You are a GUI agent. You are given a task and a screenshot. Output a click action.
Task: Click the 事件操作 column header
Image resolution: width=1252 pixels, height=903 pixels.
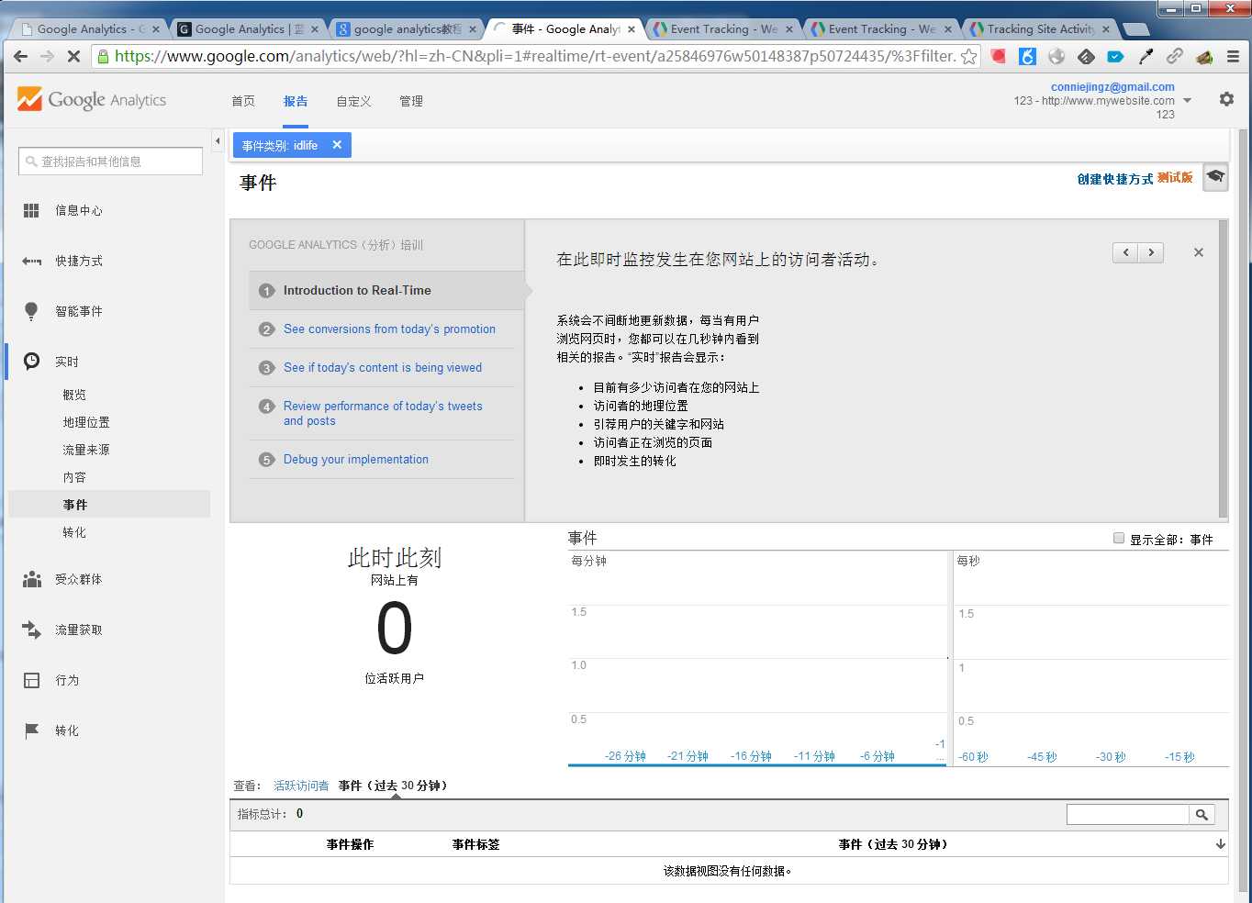[x=350, y=844]
